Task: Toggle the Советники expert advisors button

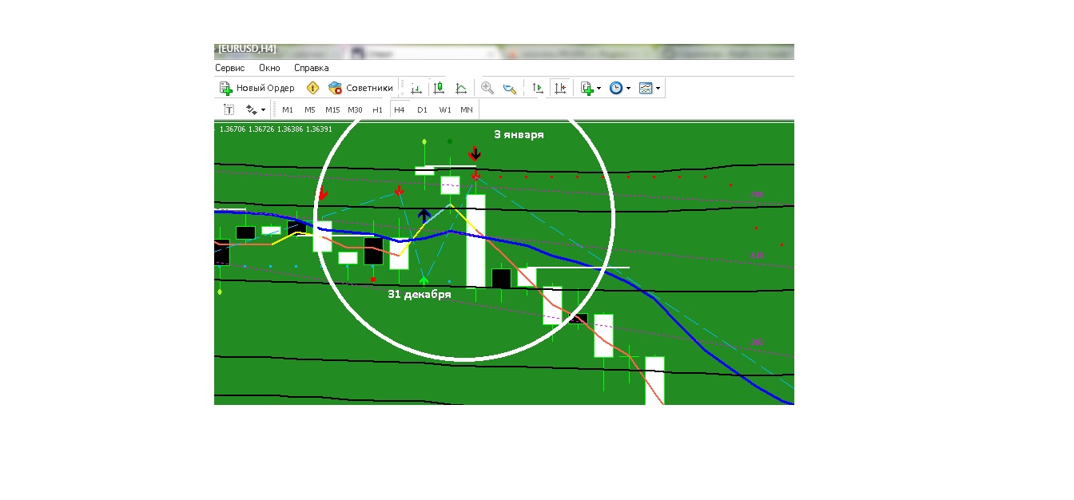Action: pyautogui.click(x=360, y=88)
